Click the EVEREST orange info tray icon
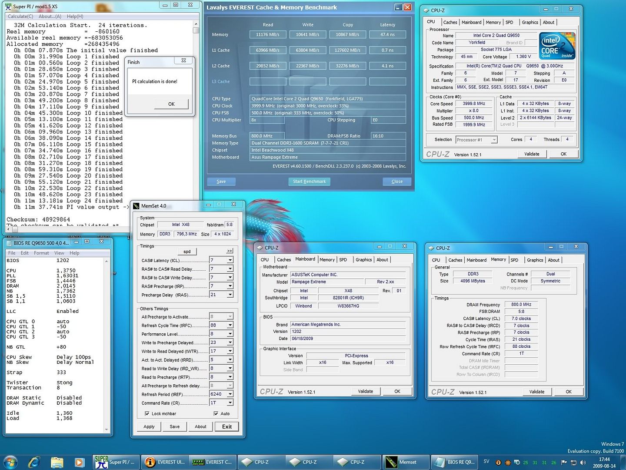Screen dimensions: 626x470 499,462
